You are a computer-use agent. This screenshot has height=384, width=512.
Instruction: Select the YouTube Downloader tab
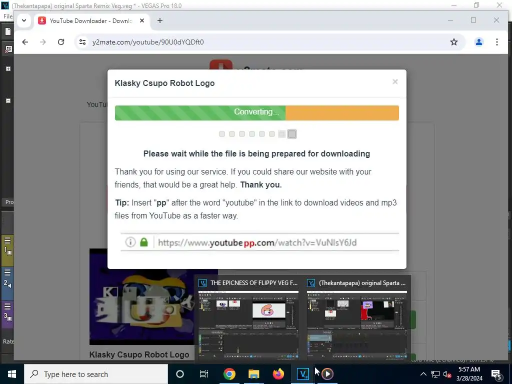91,21
